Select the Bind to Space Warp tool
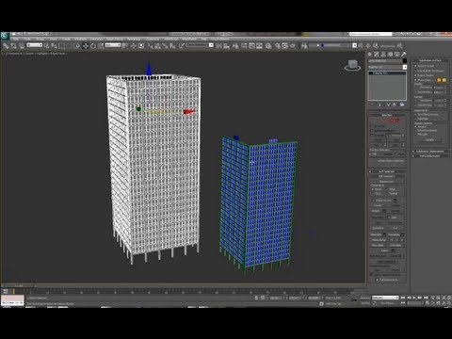452x339 pixels. (x=22, y=46)
